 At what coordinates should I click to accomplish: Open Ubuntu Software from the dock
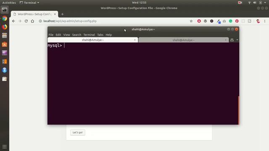[5, 44]
